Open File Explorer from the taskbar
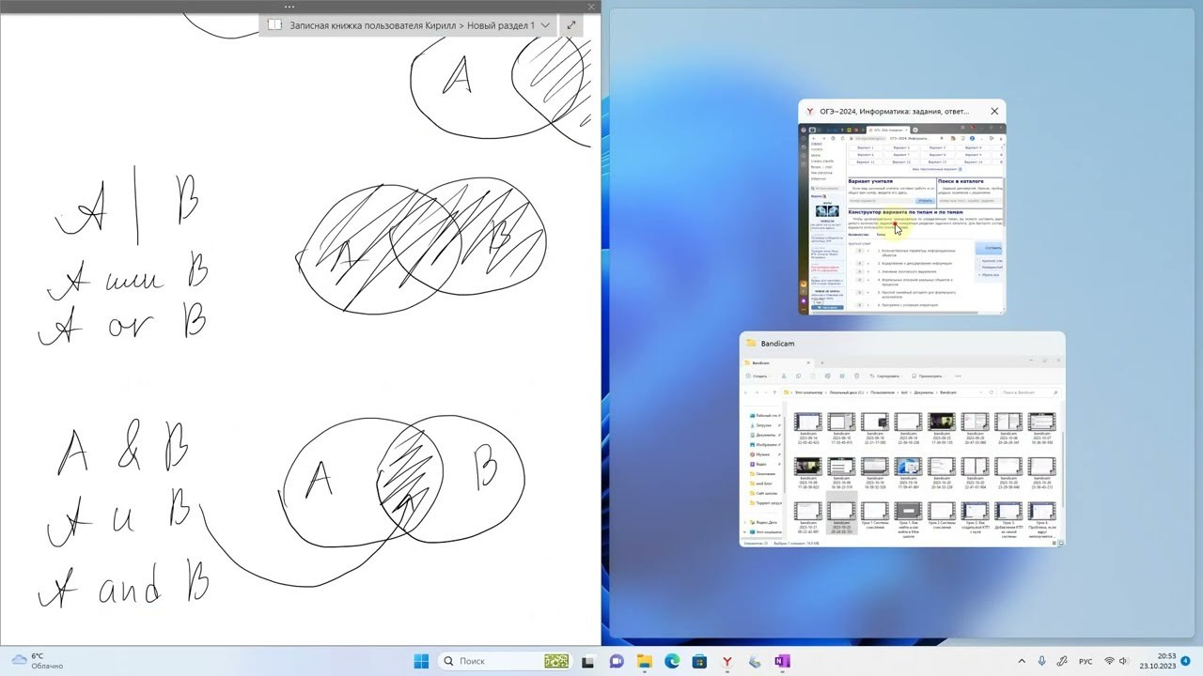Image resolution: width=1203 pixels, height=676 pixels. tap(645, 661)
